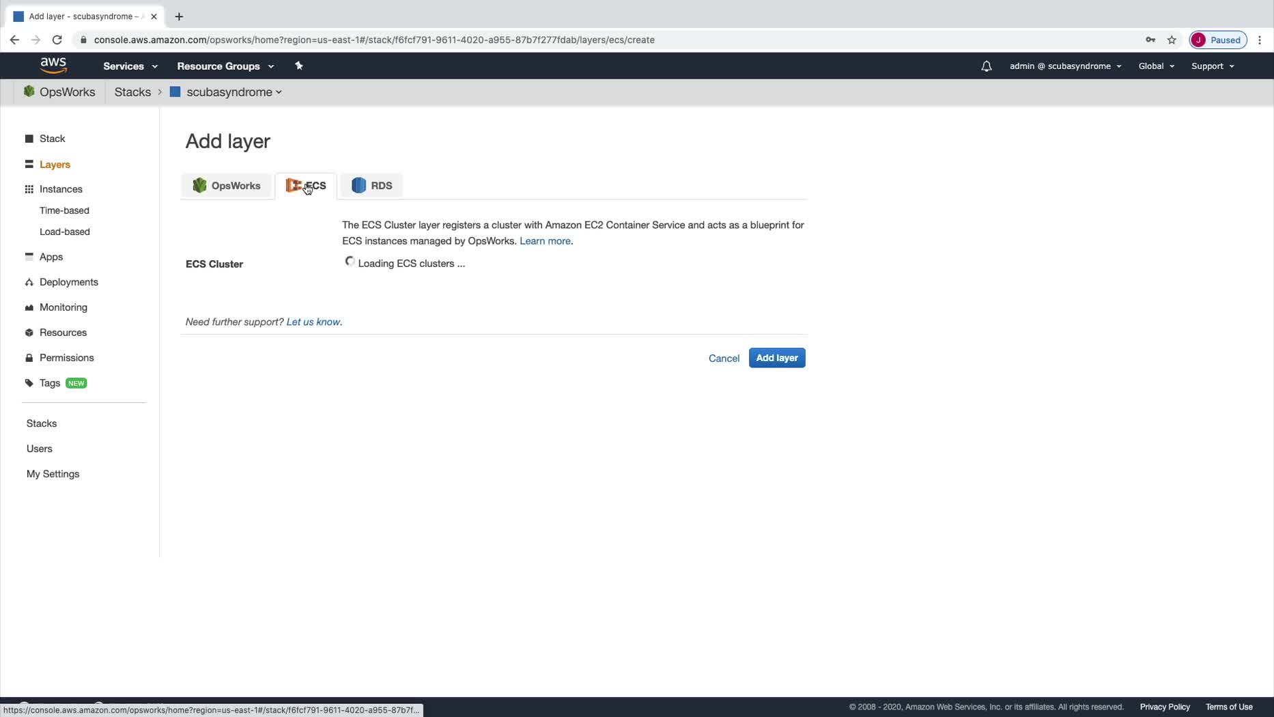Open the Chrome three-dot menu
The width and height of the screenshot is (1274, 717).
pos(1260,40)
